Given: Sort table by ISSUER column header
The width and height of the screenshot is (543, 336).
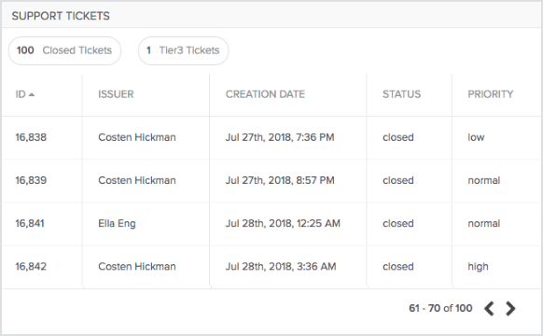Looking at the screenshot, I should [116, 94].
